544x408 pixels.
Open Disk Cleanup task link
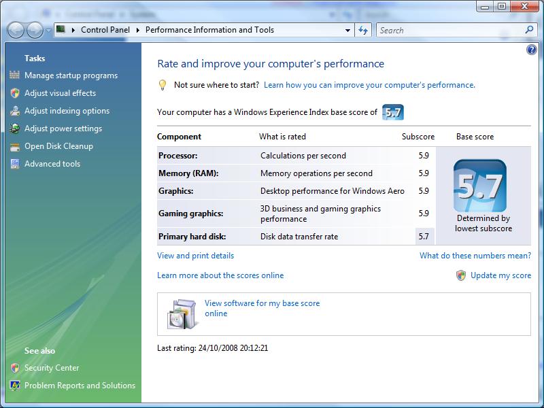[58, 146]
